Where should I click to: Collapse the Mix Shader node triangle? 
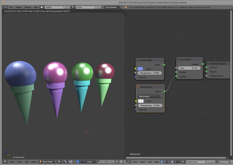tap(178, 60)
